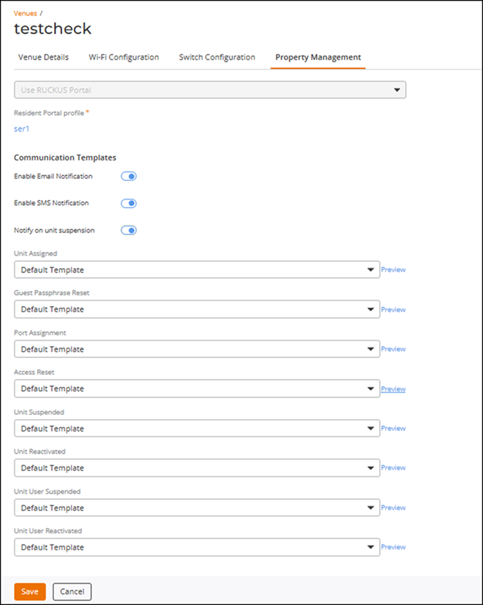Click the Cancel button

(x=71, y=591)
